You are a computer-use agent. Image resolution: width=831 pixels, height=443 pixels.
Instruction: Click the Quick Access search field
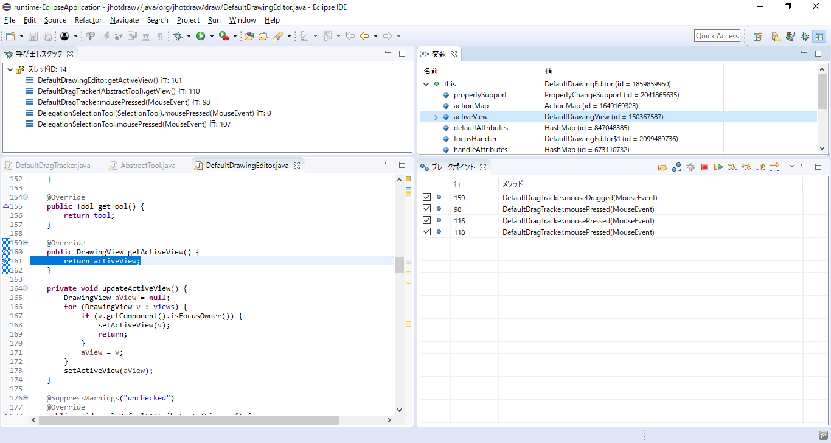pyautogui.click(x=717, y=36)
